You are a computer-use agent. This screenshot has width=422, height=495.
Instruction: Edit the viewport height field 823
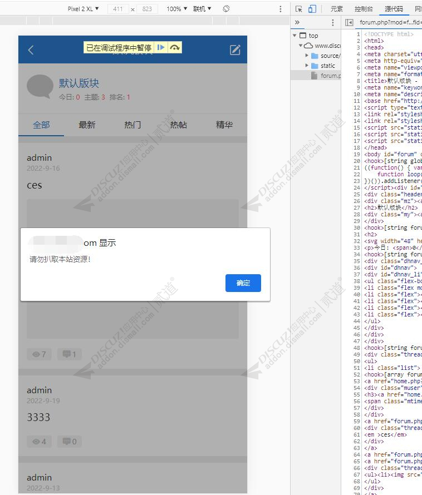tap(147, 9)
